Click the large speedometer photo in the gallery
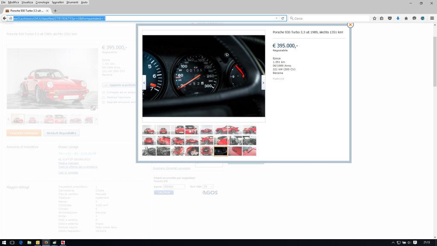 (x=204, y=76)
